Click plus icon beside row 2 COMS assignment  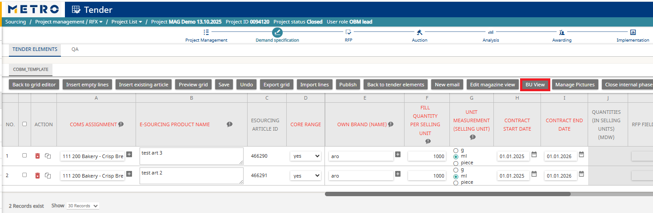(x=129, y=174)
